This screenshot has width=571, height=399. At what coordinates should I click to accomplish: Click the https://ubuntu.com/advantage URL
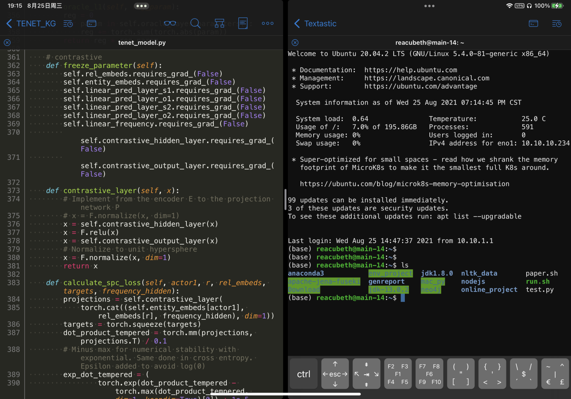[x=421, y=86]
